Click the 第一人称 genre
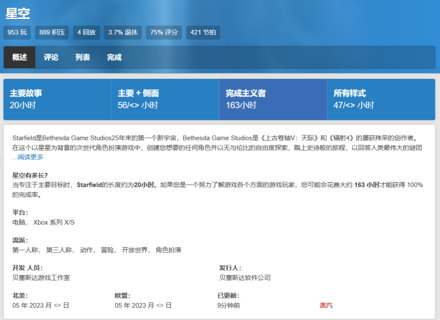Image resolution: width=440 pixels, height=320 pixels. [x=25, y=250]
